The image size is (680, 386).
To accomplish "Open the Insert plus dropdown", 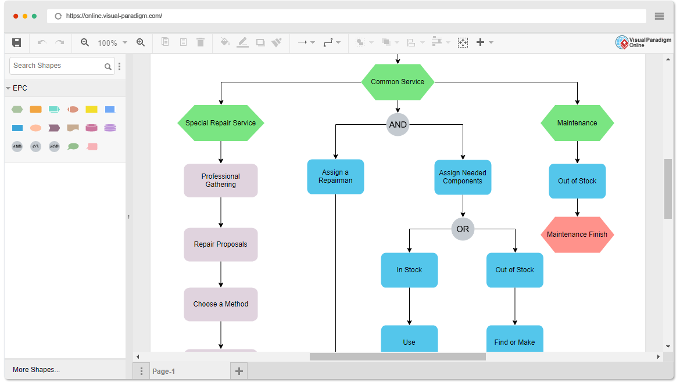I will (484, 42).
